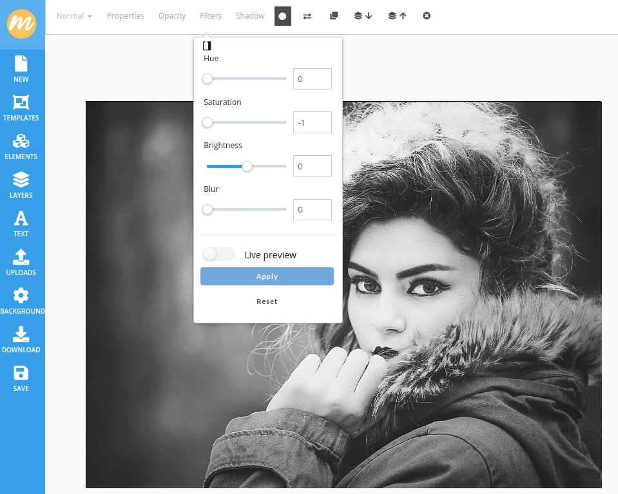Open the ELEMENTS sidebar panel
This screenshot has height=494, width=618.
pos(21,147)
